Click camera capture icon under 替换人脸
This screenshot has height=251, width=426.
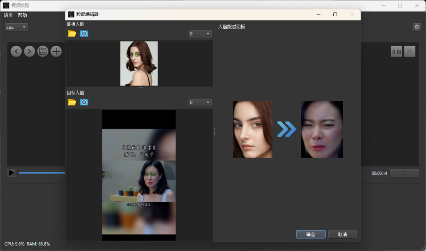click(x=84, y=34)
